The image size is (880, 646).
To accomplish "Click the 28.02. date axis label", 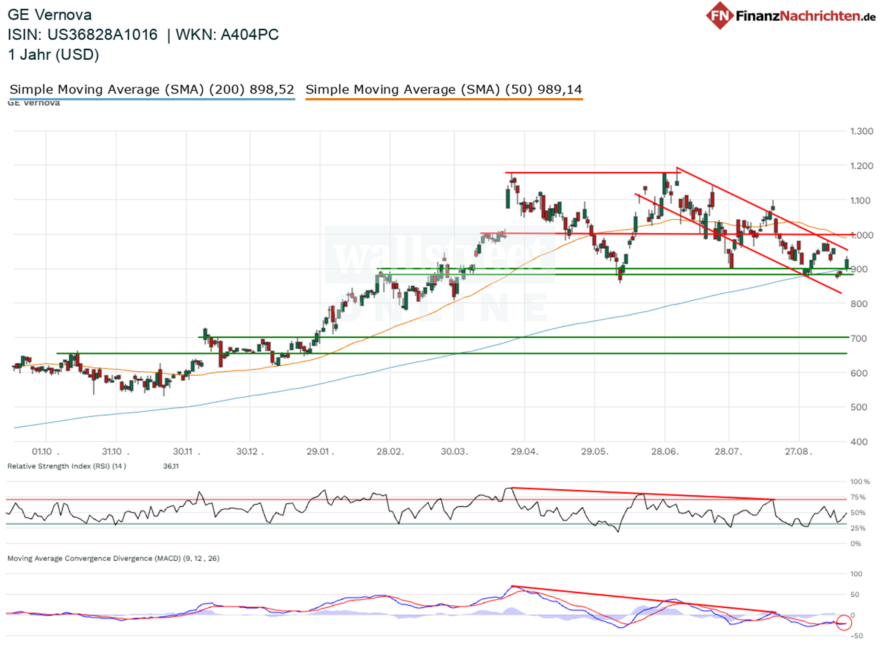I will click(x=390, y=454).
